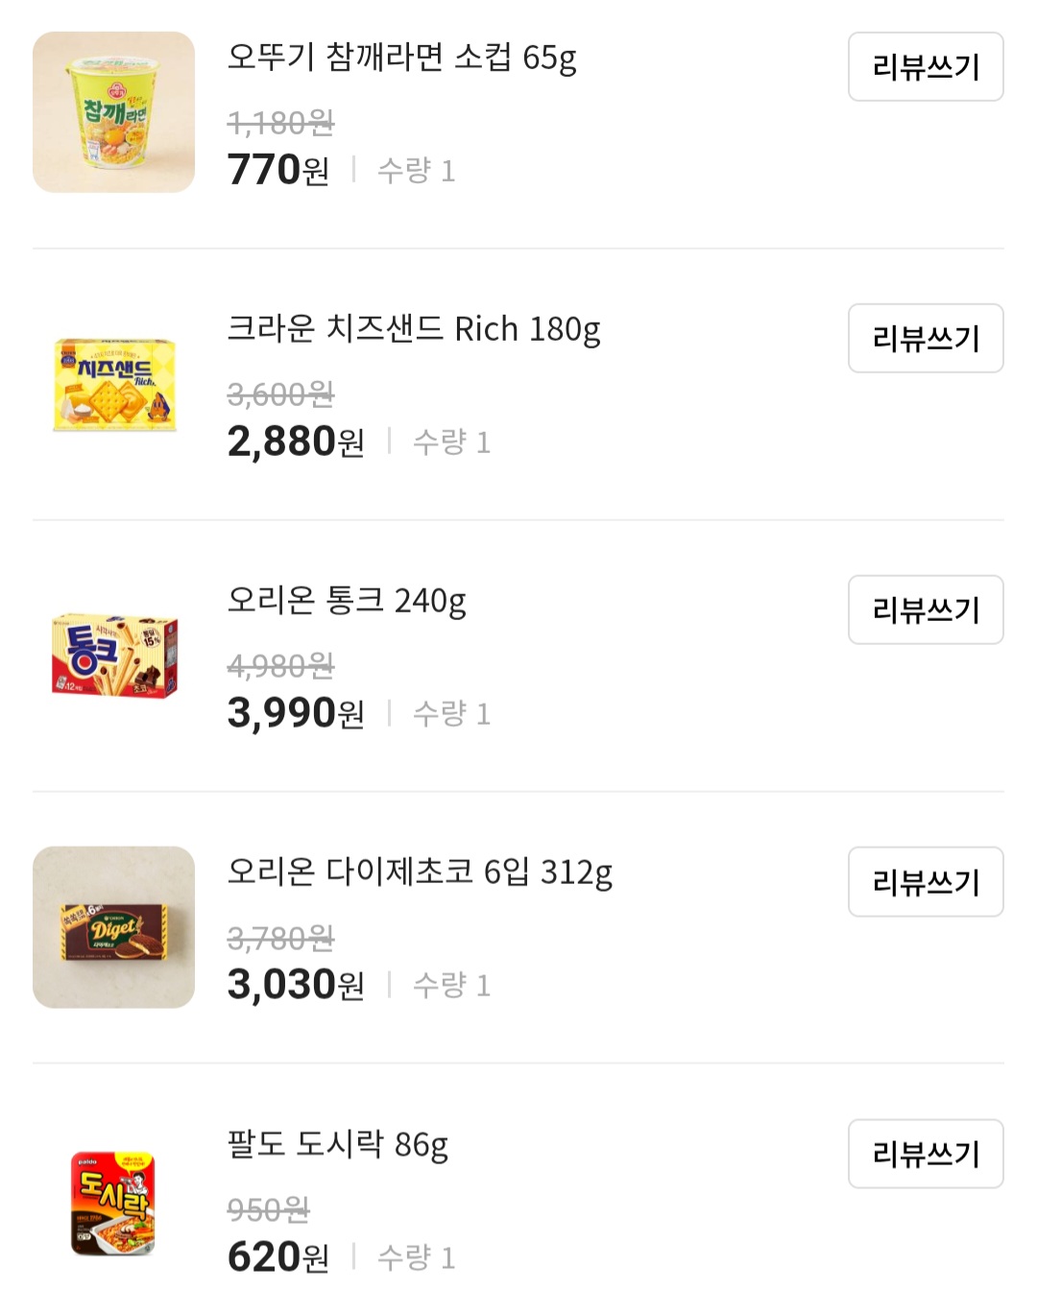The image size is (1037, 1314).
Task: Tap the 2,880원 discounted price
Action: pos(295,442)
